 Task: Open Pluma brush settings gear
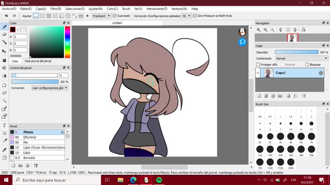(x=62, y=132)
